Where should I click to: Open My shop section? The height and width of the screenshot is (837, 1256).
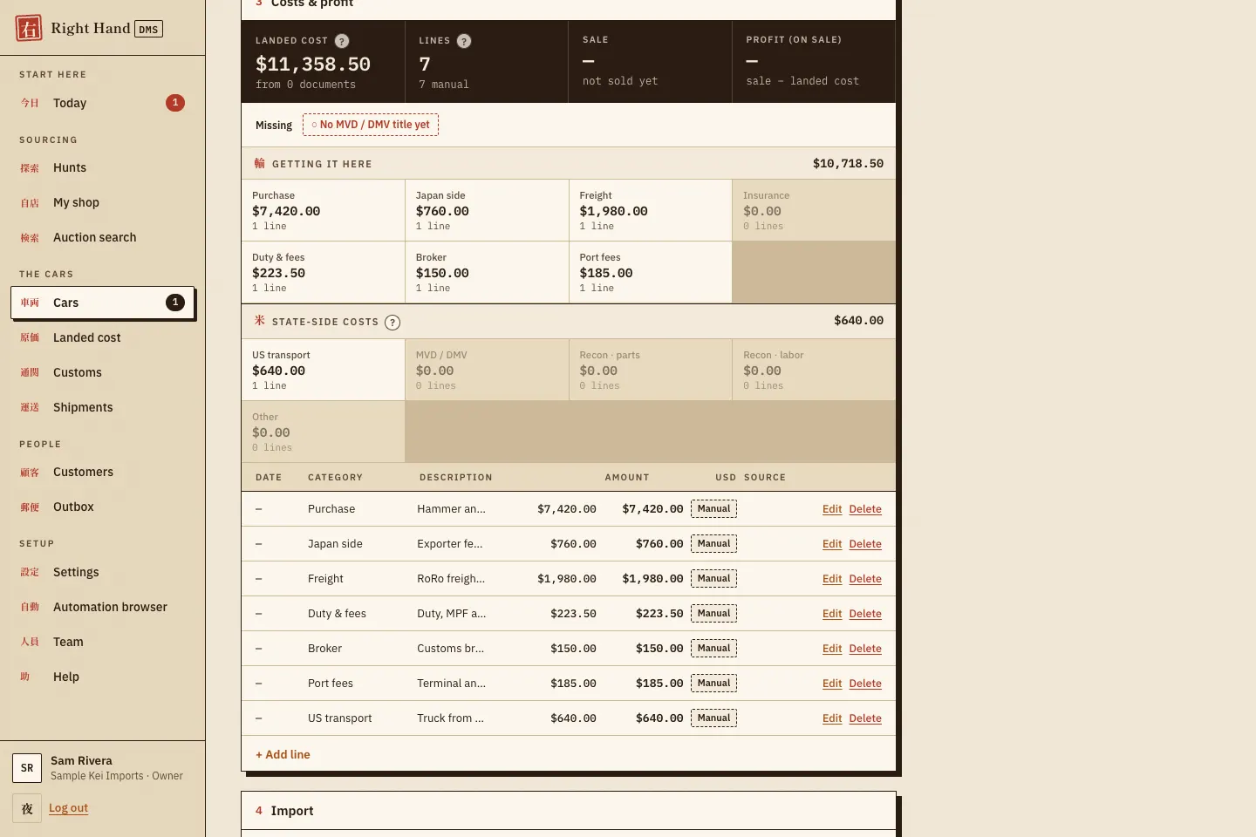point(103,202)
